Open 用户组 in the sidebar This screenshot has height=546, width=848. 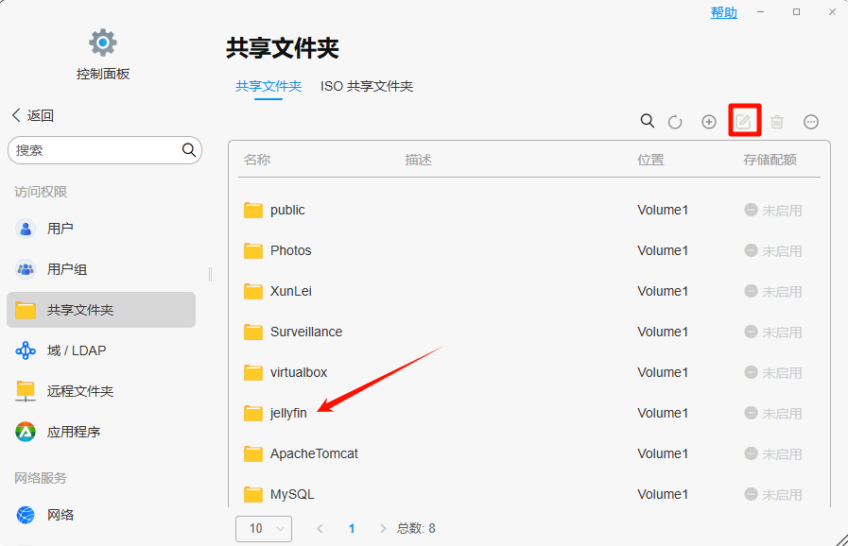101,269
